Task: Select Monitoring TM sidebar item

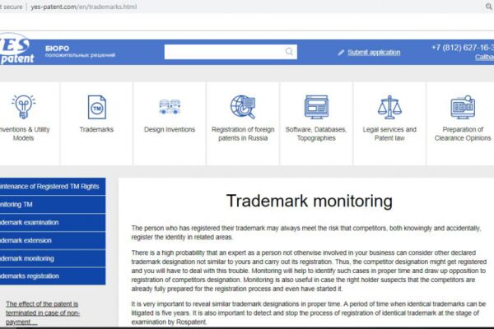Action: pyautogui.click(x=53, y=204)
